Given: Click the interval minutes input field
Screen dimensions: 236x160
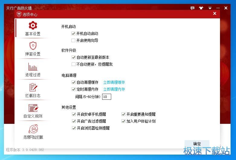Looking at the screenshot, I should (107, 97).
